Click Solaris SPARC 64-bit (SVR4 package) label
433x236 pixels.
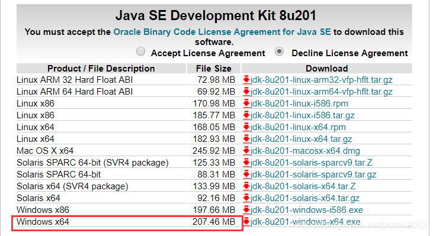click(92, 163)
